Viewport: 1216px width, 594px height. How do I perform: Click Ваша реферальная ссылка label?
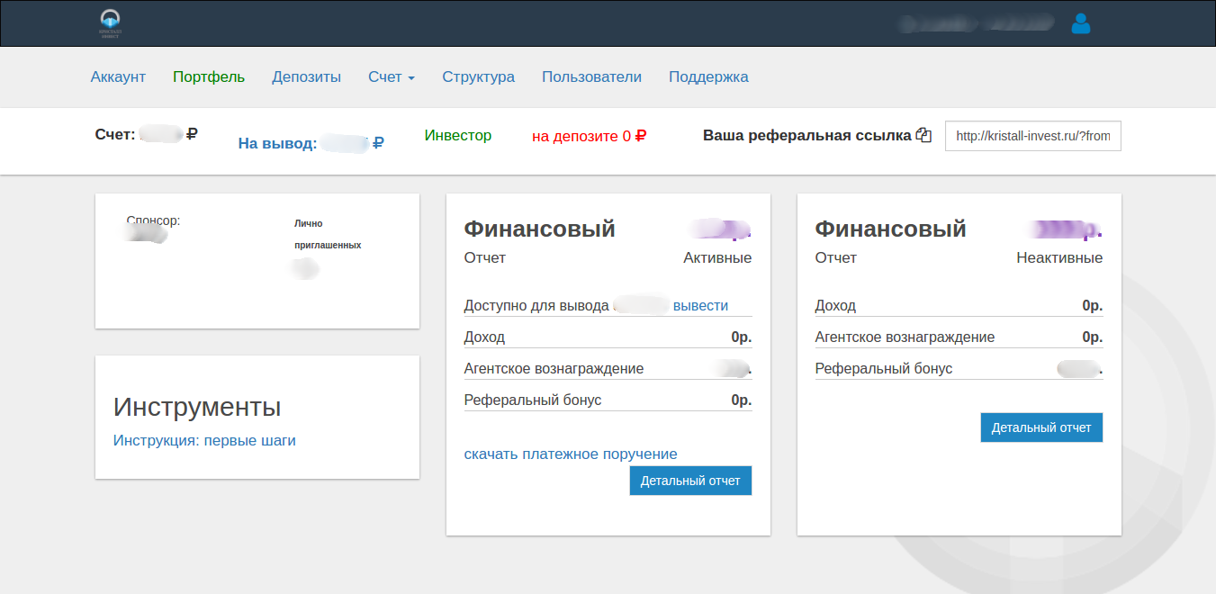click(x=807, y=136)
